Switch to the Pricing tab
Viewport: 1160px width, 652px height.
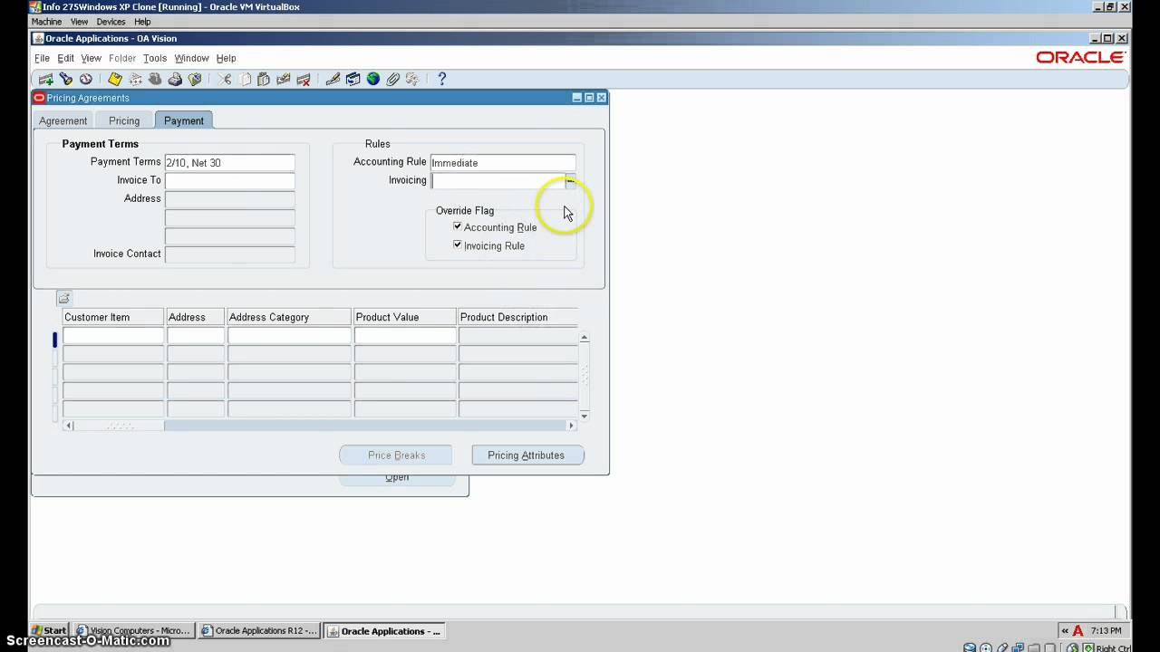(124, 120)
